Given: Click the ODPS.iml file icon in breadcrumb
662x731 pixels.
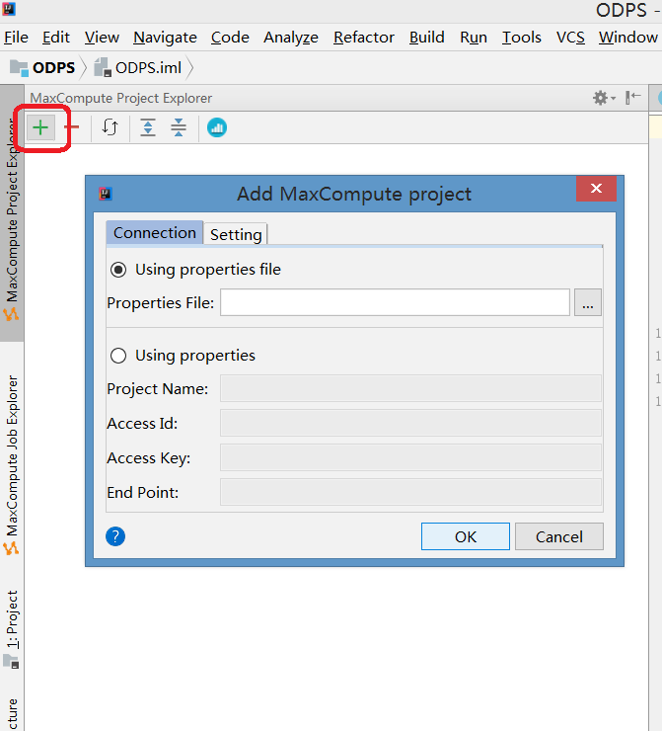Looking at the screenshot, I should point(103,67).
